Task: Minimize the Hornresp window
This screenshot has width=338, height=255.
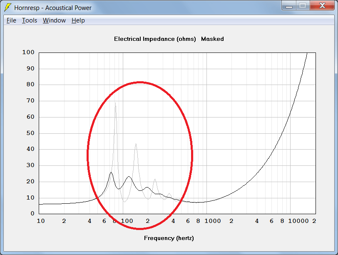Action: (289, 6)
